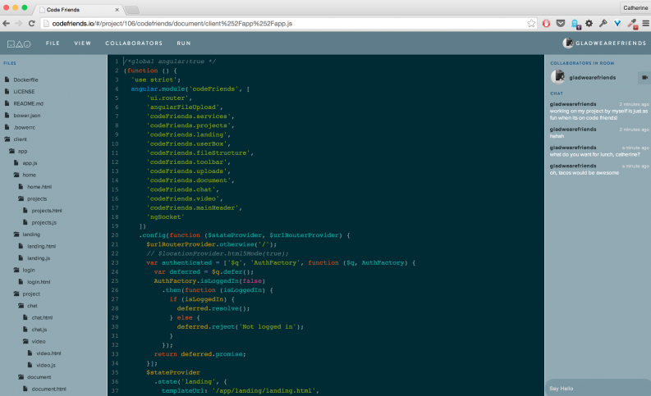Click the GLADWEAREFRIENDS user profile link
This screenshot has width=651, height=396.
coord(610,43)
